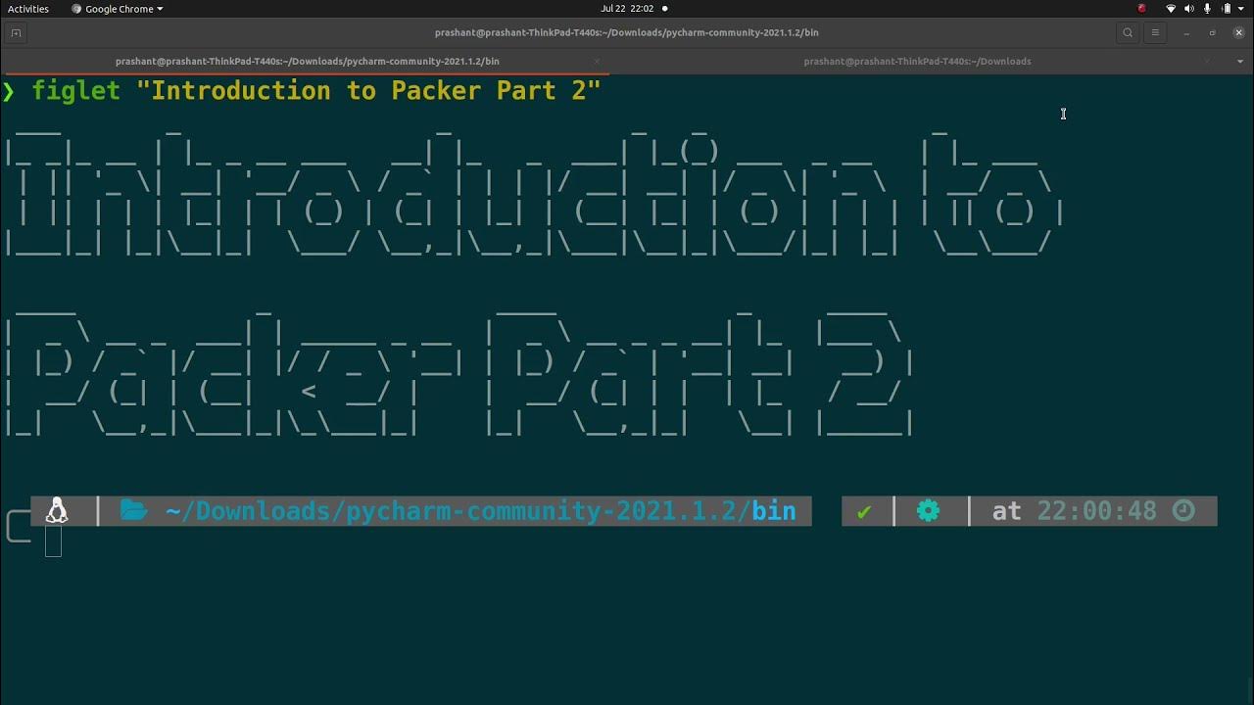Click the terminal search magnifier icon
Image resolution: width=1254 pixels, height=705 pixels.
point(1128,32)
